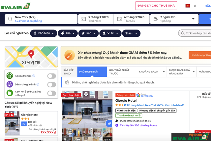Open the Phổ biến filter dropdown

44,33
